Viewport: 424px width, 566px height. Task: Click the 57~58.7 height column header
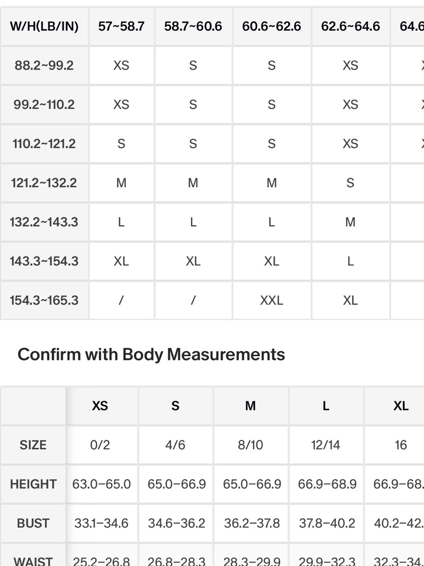coord(121,26)
